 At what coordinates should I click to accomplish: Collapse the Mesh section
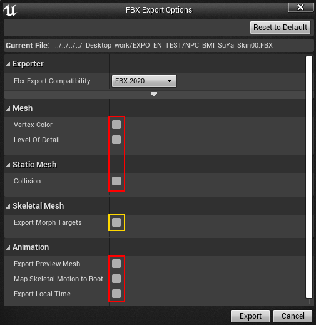pos(8,108)
